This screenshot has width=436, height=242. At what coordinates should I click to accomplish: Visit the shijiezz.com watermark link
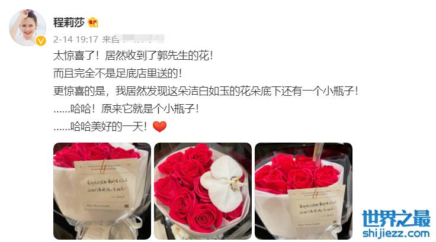coord(396,233)
